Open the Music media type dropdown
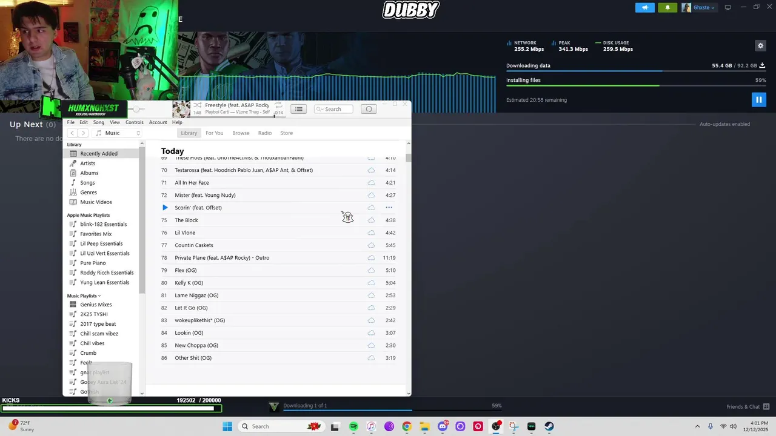 118,133
